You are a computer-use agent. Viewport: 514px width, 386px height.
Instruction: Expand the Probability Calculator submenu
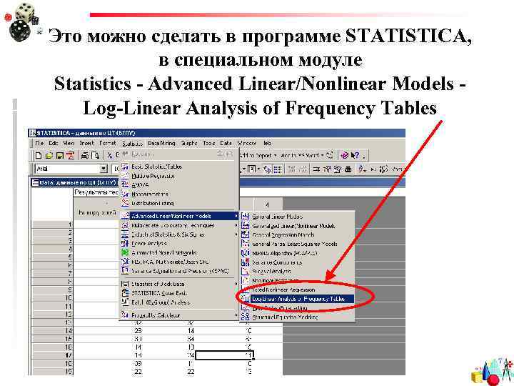(236, 315)
